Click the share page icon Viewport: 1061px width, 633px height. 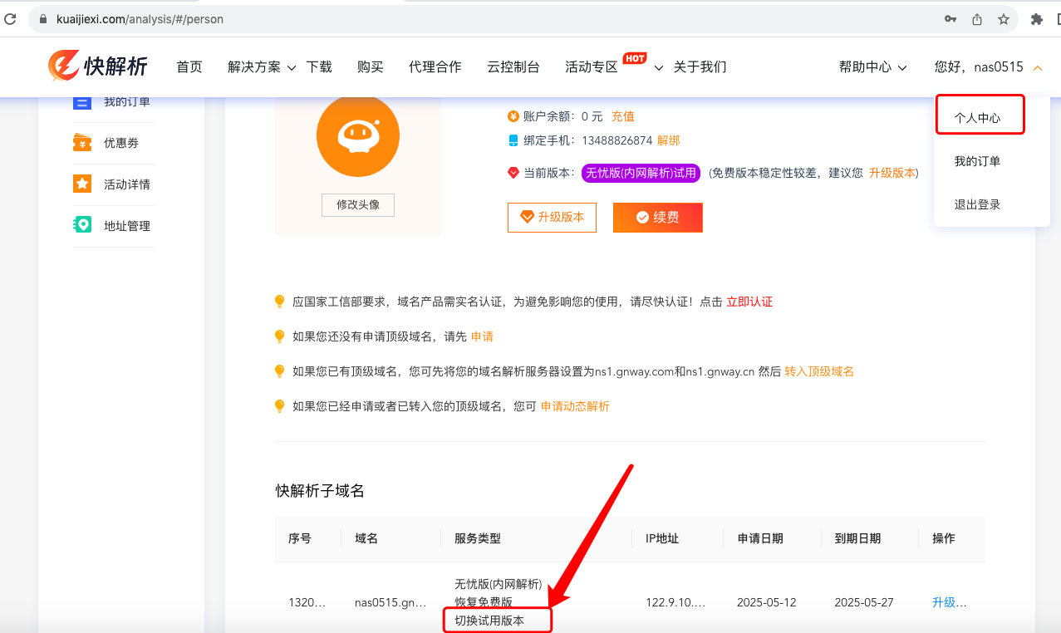[977, 18]
